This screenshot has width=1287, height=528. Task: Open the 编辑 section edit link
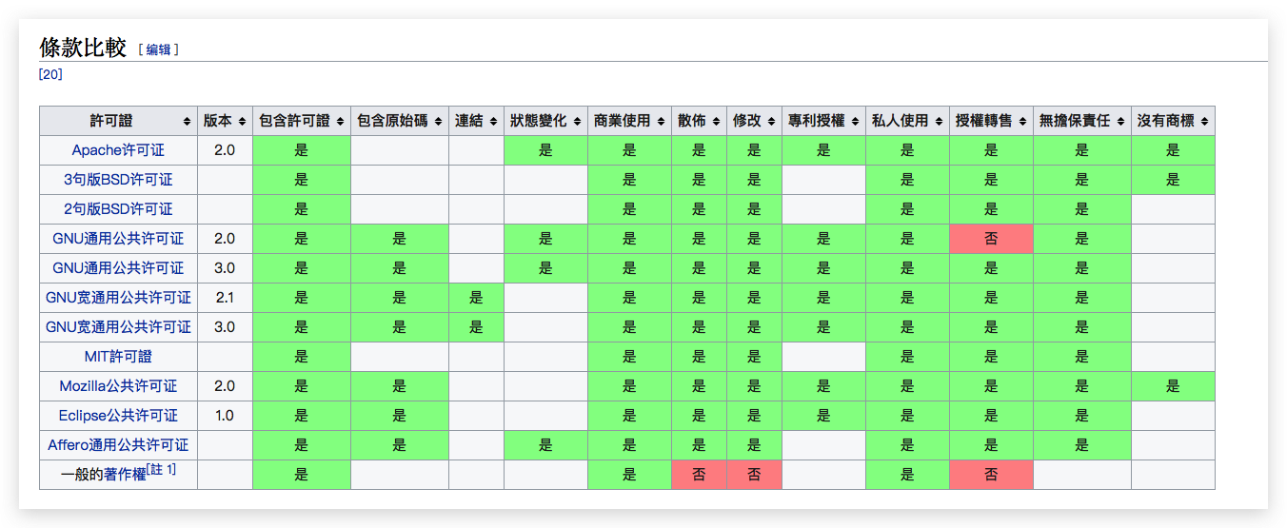pos(157,49)
